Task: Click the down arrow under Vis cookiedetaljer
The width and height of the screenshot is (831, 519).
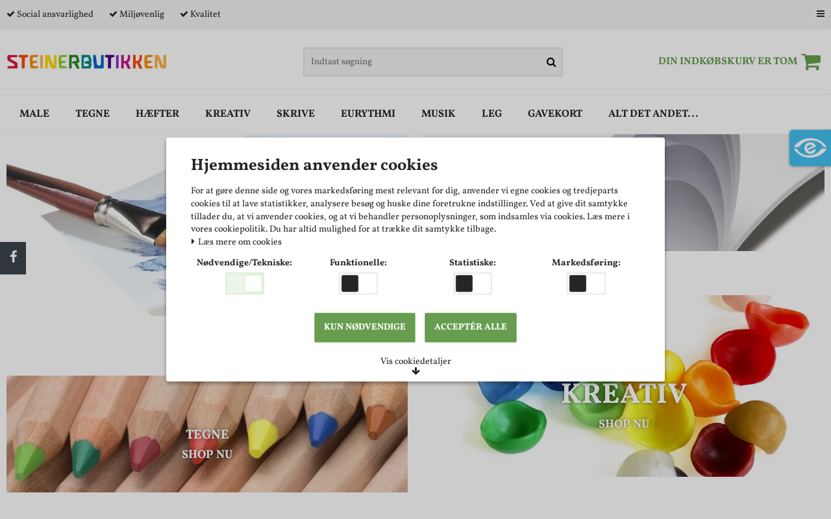Action: (x=415, y=372)
